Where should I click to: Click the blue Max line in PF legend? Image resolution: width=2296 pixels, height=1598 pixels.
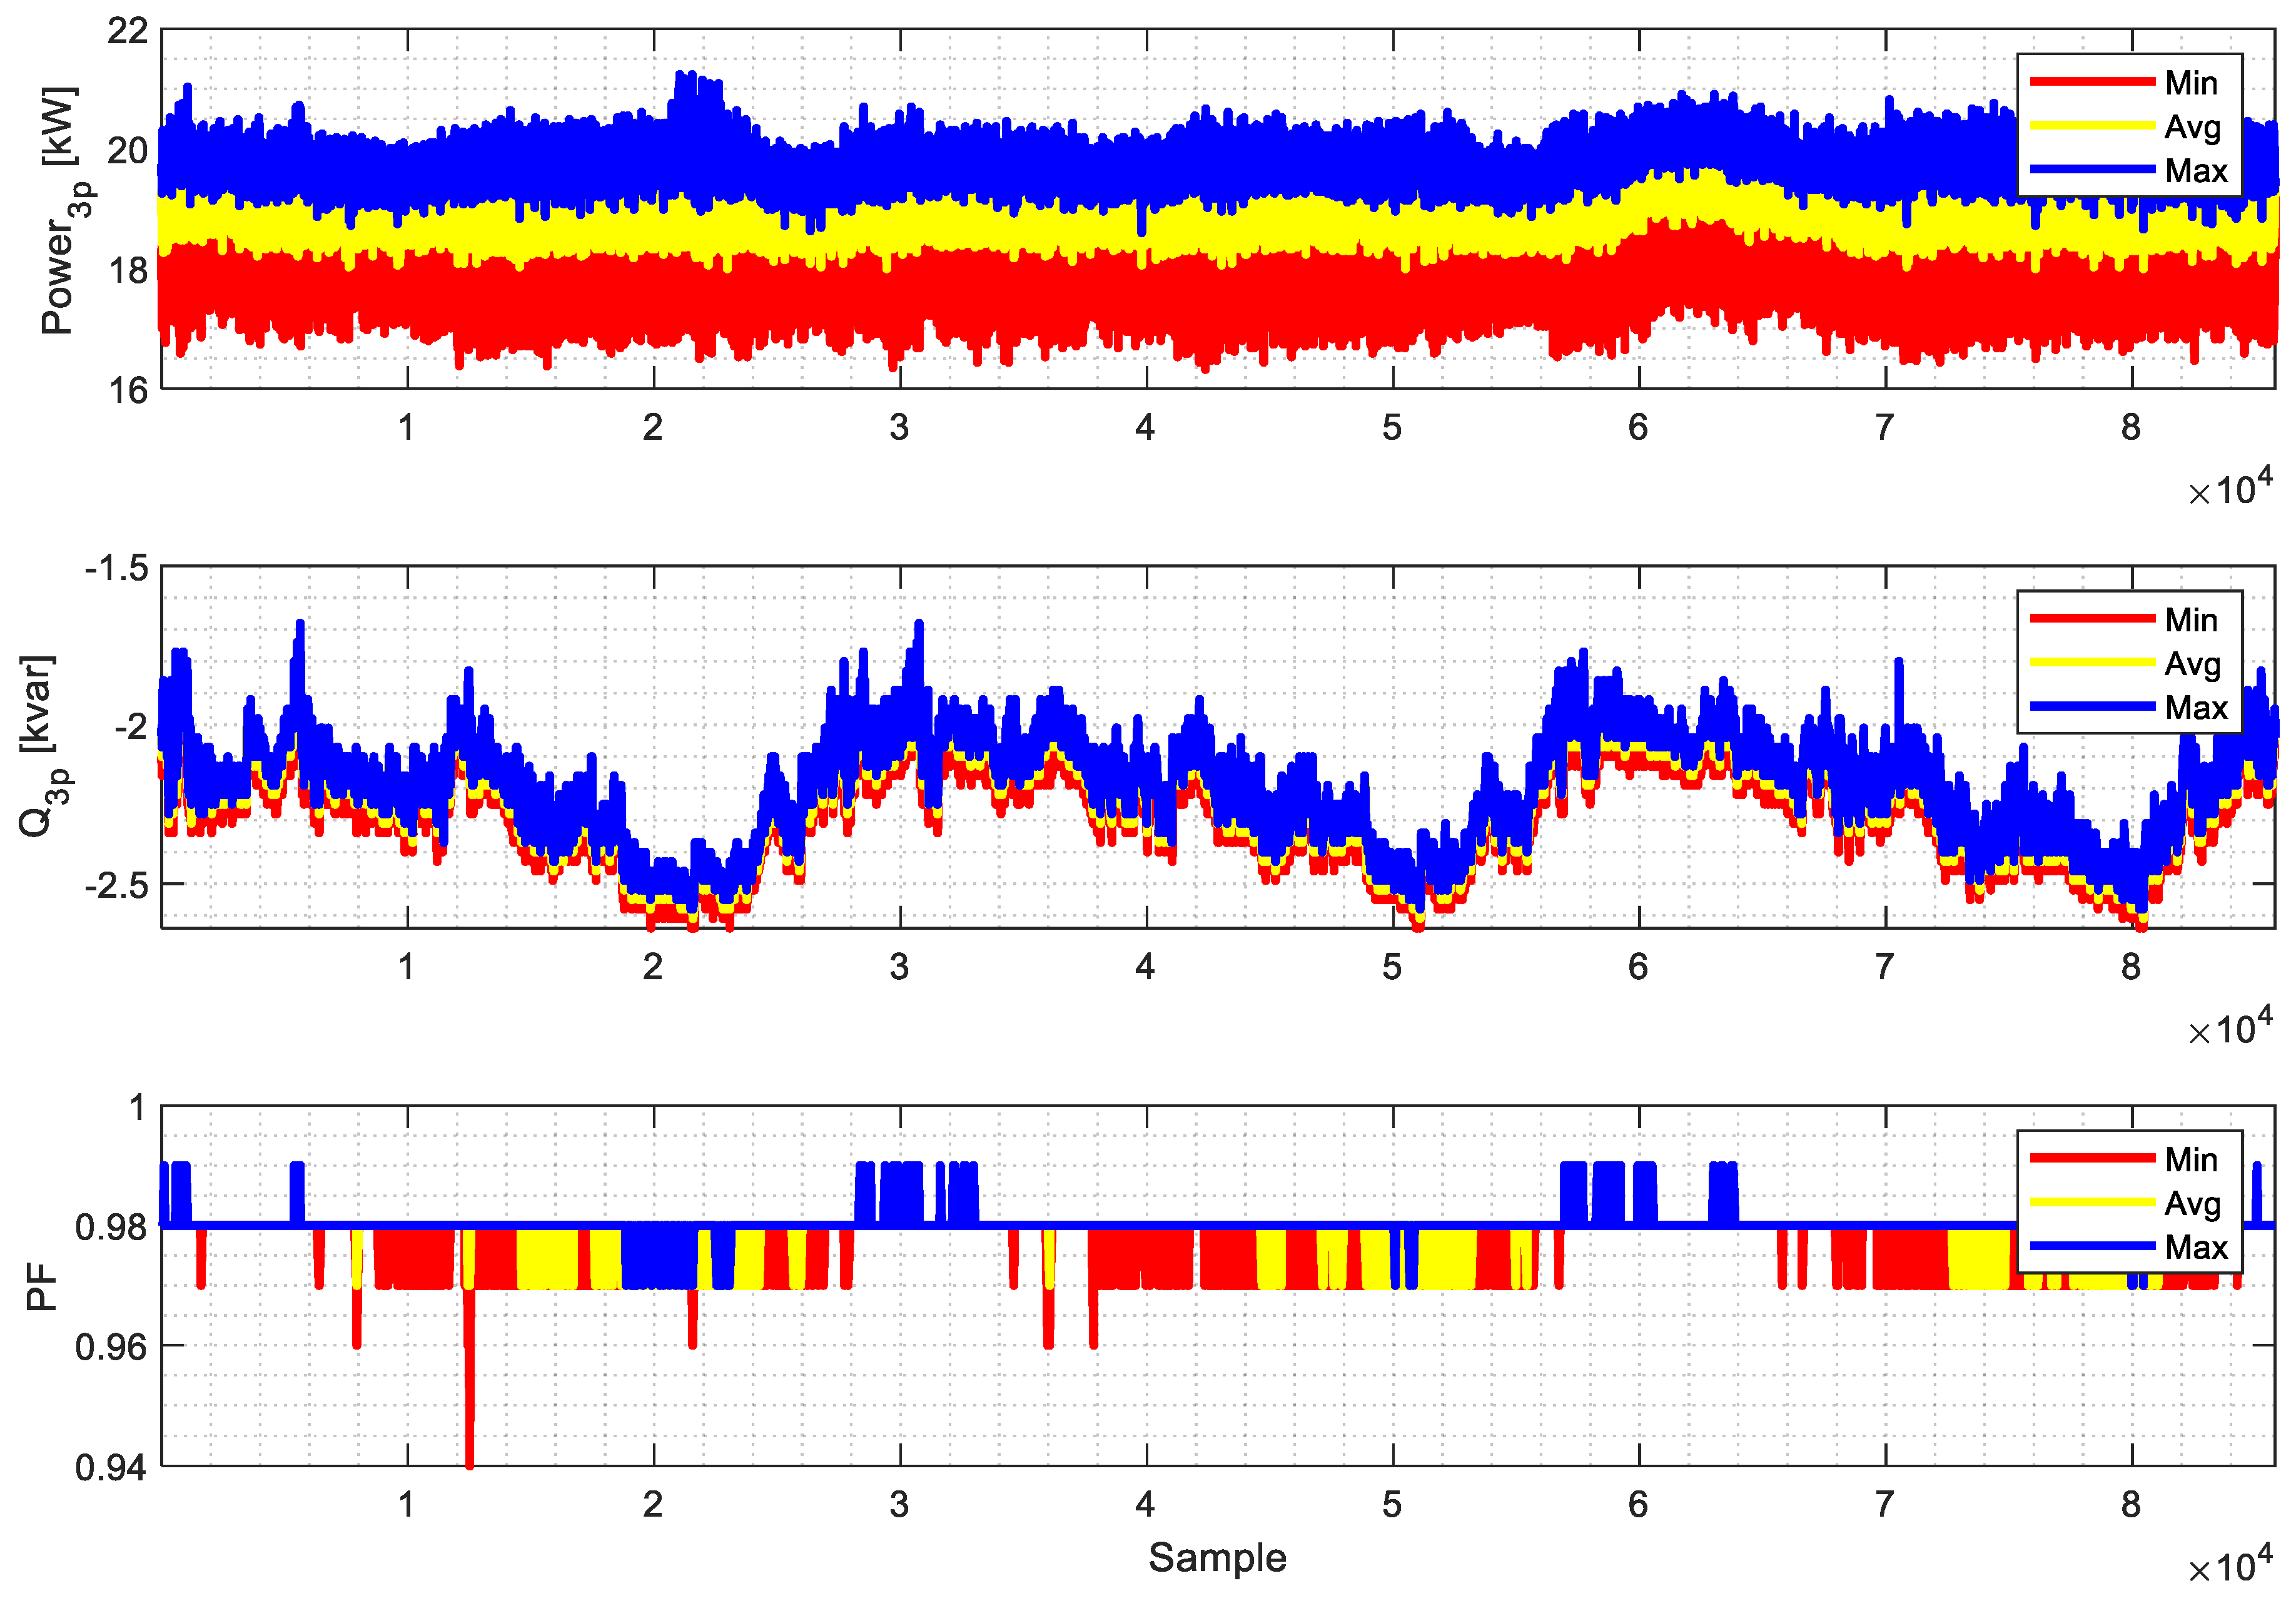coord(2092,1247)
